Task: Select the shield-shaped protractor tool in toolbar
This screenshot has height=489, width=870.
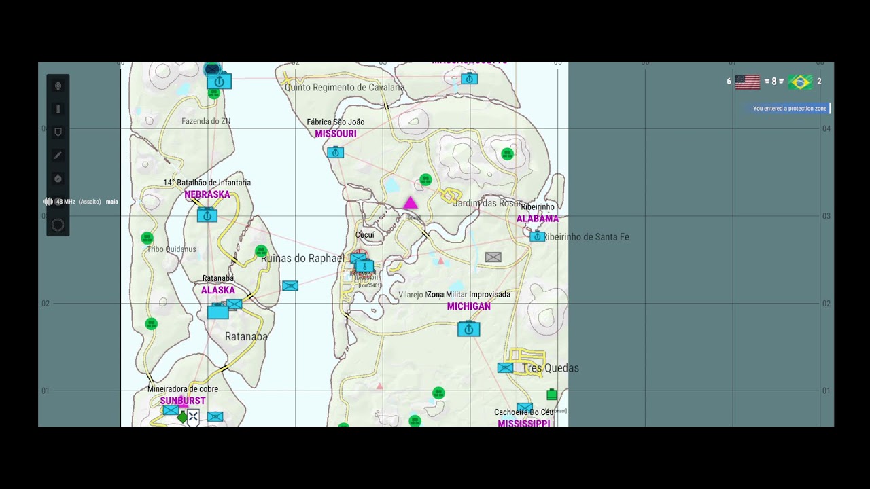Action: point(58,132)
